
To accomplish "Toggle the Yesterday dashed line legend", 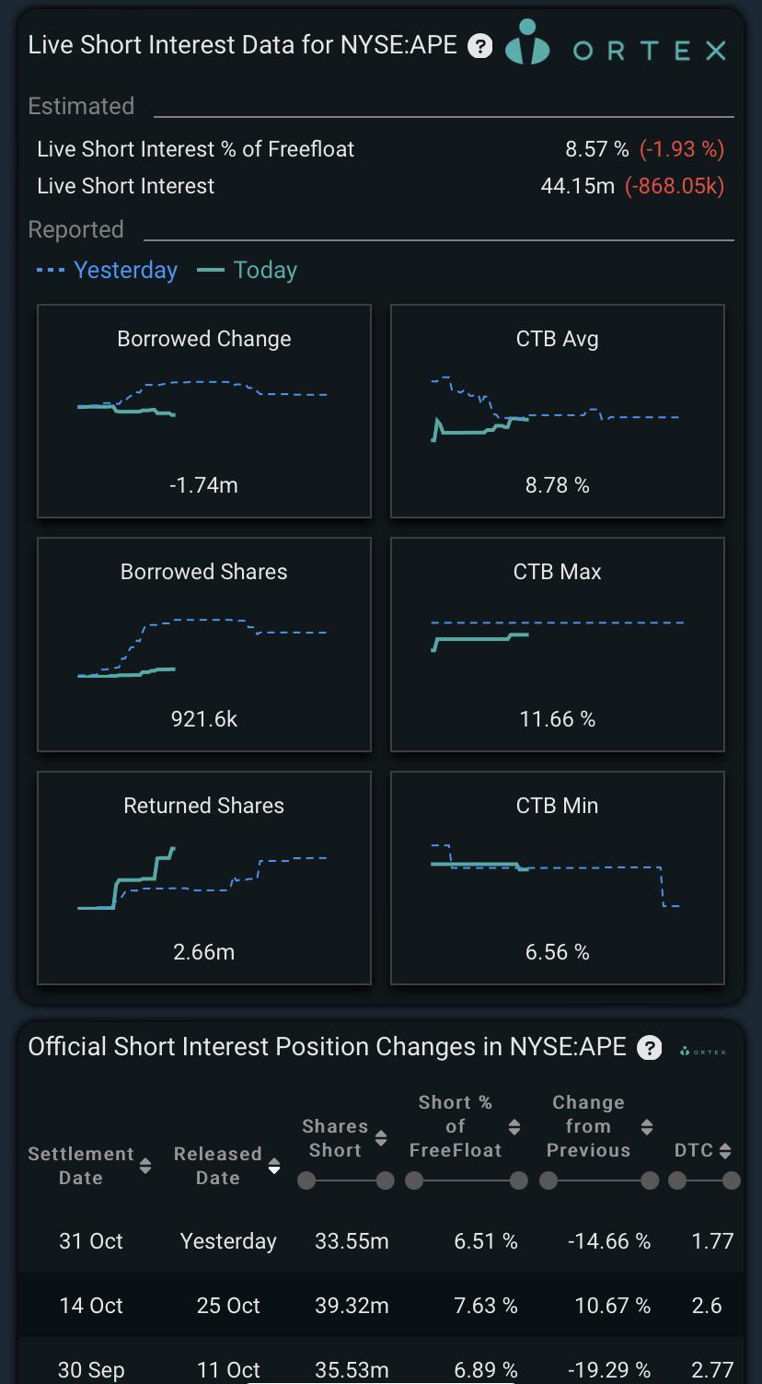I will pos(107,270).
